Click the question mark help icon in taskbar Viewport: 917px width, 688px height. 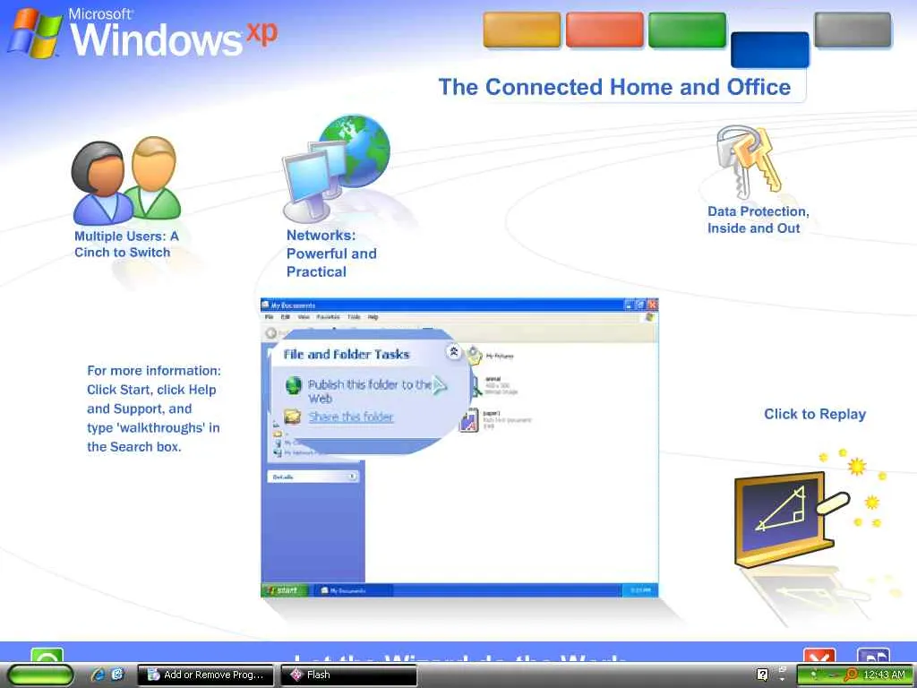[x=762, y=675]
